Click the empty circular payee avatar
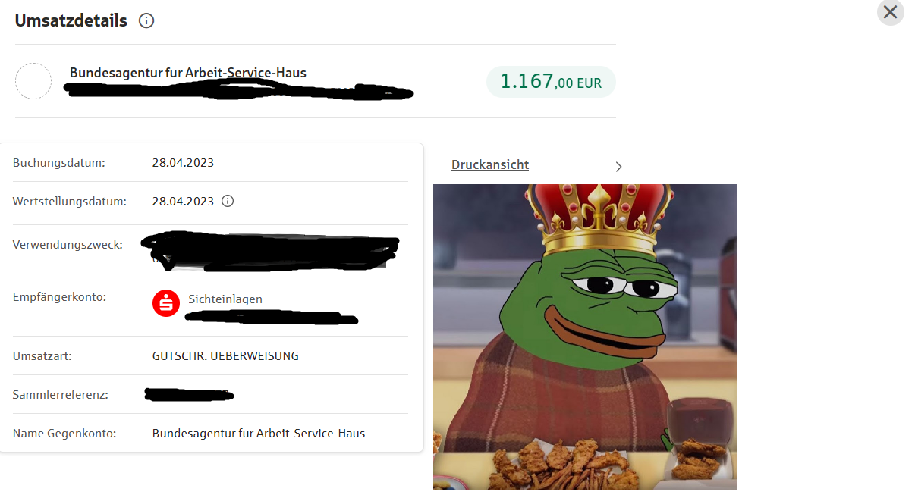This screenshot has width=915, height=498. coord(33,81)
